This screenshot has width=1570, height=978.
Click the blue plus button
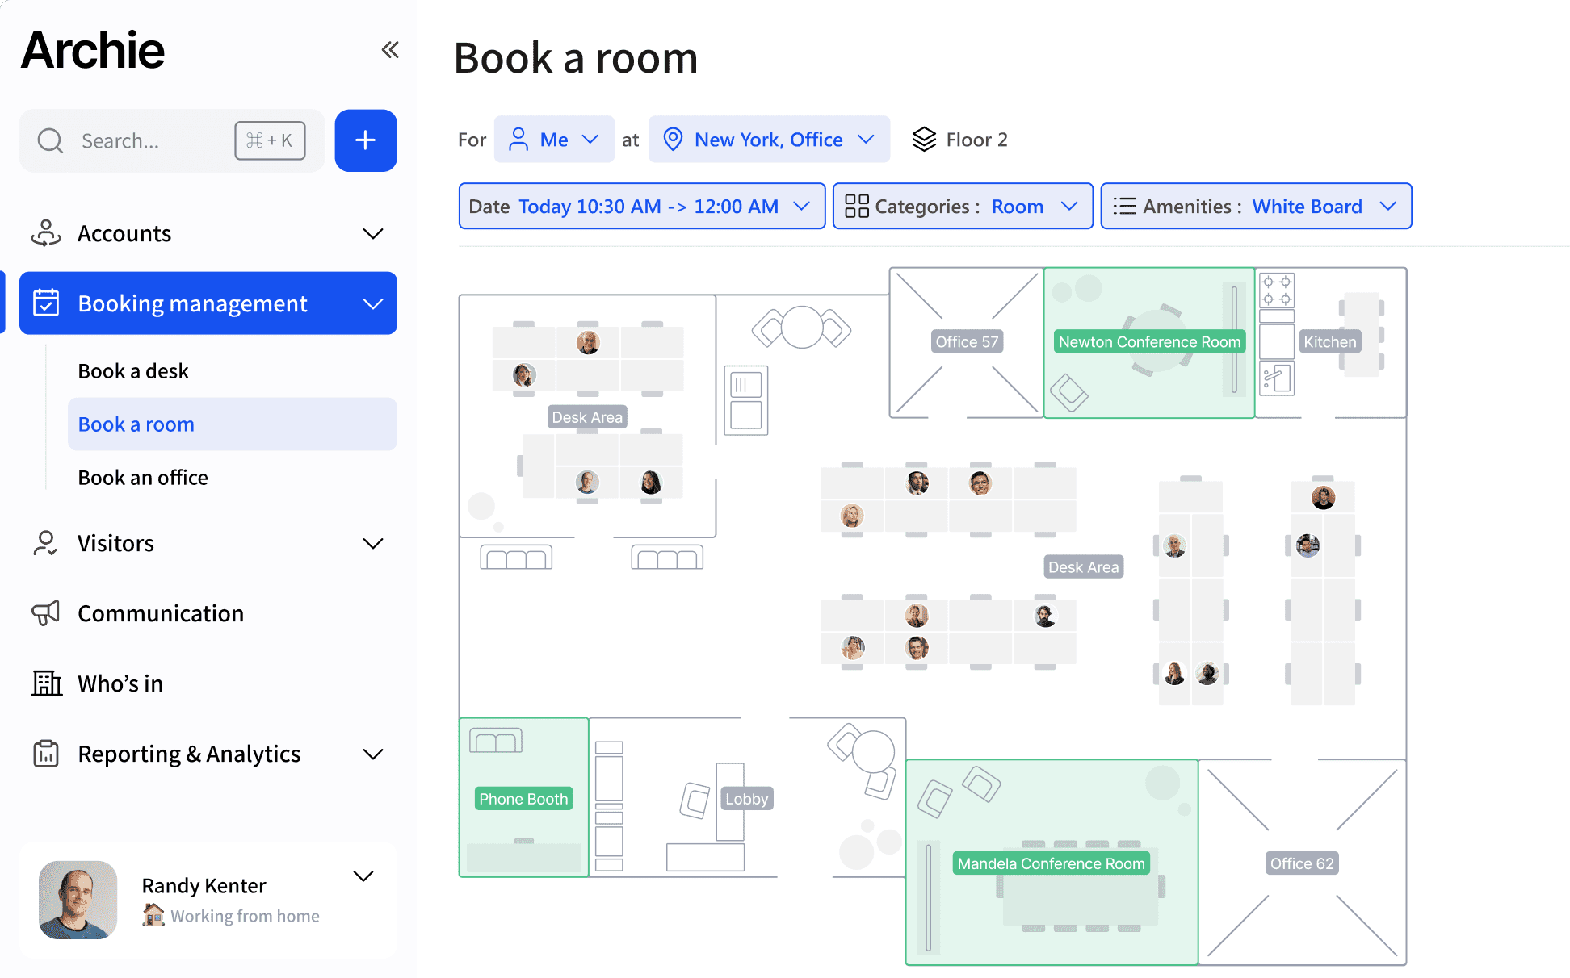tap(365, 140)
